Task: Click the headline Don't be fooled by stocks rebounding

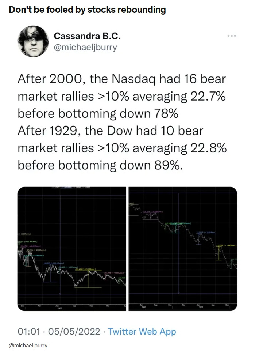Action: tap(87, 10)
